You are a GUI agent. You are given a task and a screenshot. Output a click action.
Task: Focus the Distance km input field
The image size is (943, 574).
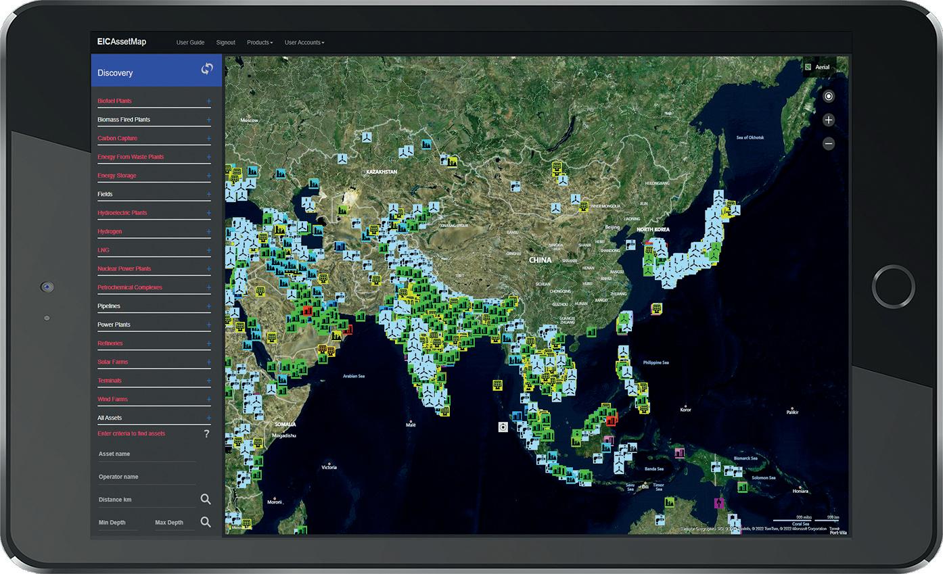click(146, 500)
